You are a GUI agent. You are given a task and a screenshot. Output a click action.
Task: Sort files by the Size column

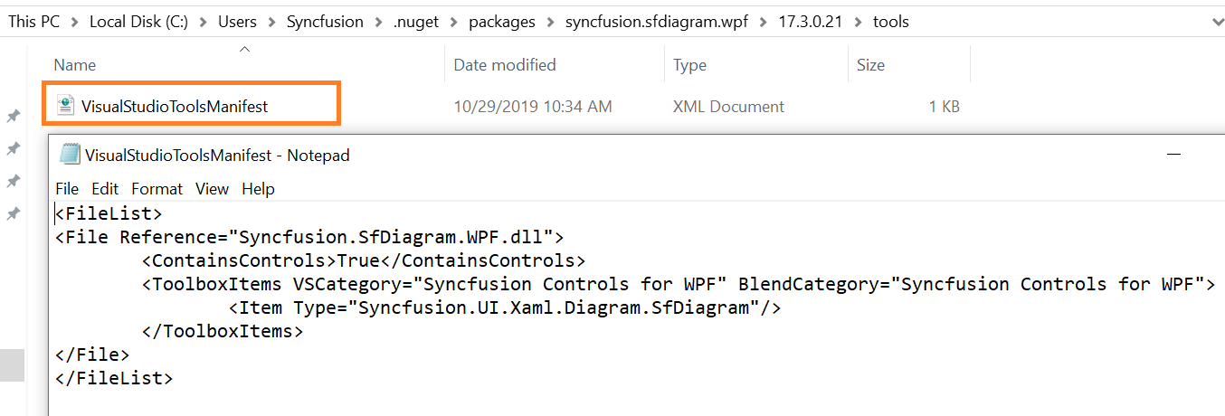point(870,65)
